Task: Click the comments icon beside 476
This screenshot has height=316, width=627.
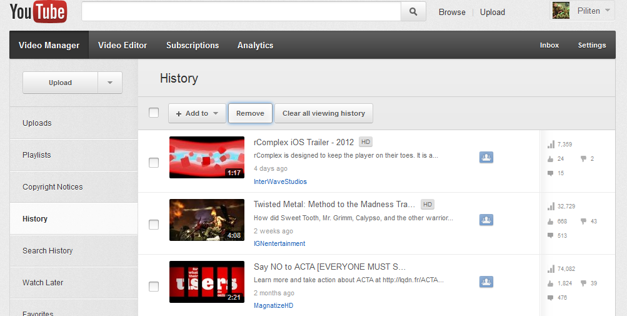Action: click(x=551, y=298)
